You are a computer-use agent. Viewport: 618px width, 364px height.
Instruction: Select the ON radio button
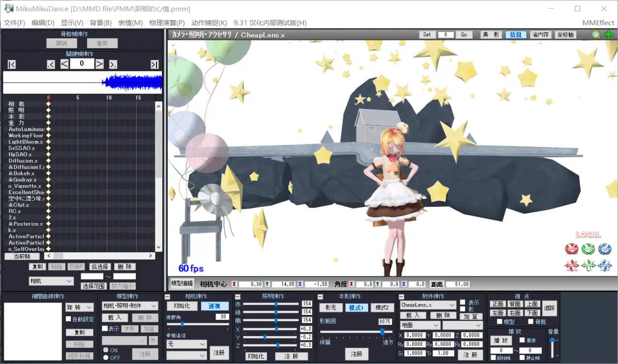105,350
